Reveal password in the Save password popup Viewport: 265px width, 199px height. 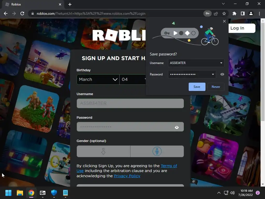pyautogui.click(x=222, y=74)
